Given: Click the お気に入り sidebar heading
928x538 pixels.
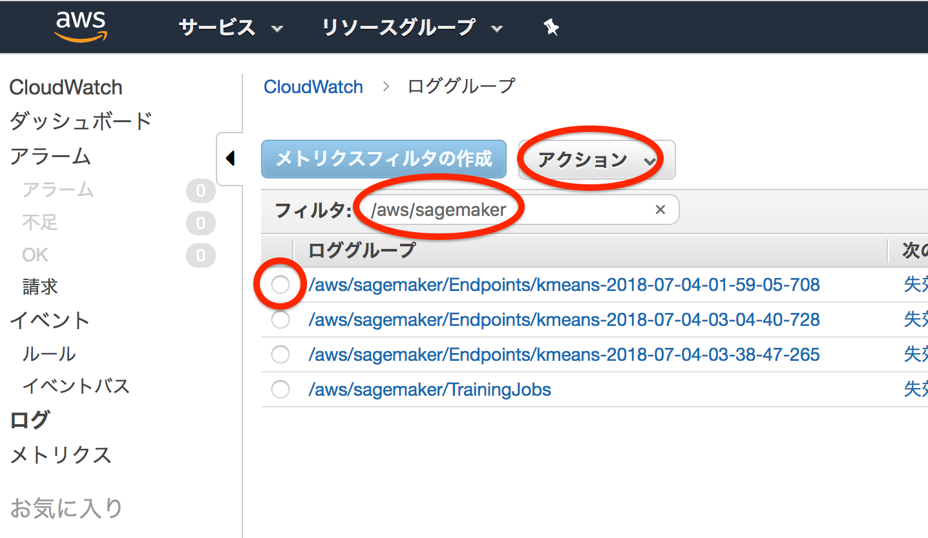Looking at the screenshot, I should point(66,508).
